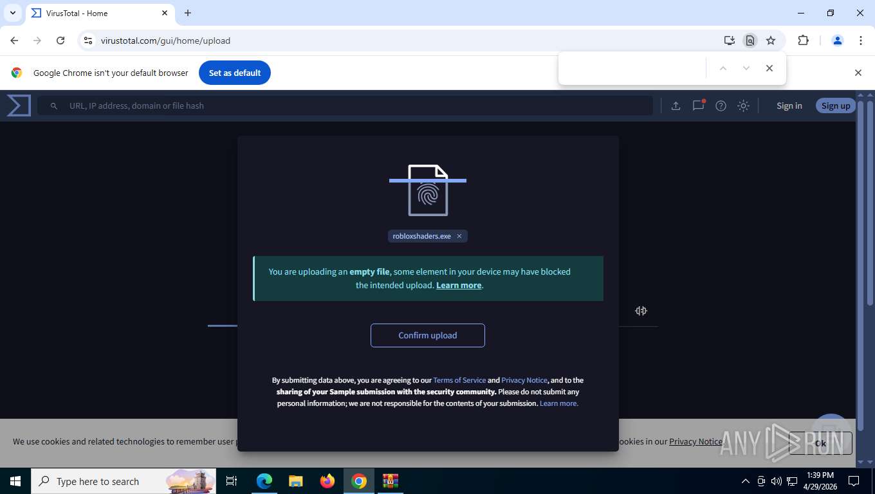Open File Explorer from taskbar

(296, 481)
